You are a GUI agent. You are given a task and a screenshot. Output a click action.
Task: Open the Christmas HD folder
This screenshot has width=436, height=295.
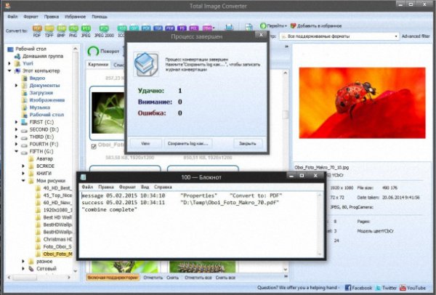click(57, 239)
